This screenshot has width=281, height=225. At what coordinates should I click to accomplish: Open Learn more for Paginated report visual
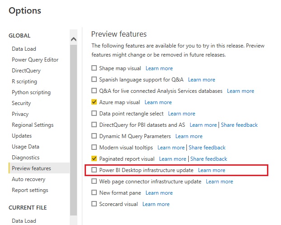click(172, 158)
